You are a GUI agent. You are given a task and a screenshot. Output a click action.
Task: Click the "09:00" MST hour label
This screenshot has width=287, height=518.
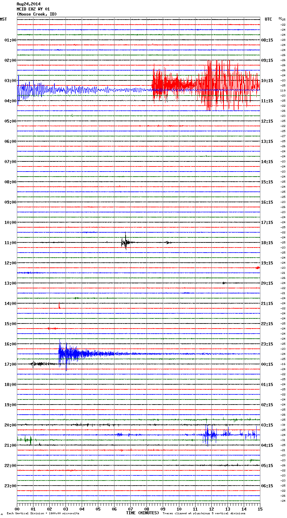coord(10,202)
